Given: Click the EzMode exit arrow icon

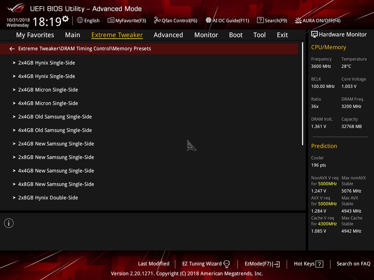Looking at the screenshot, I should coord(276,264).
